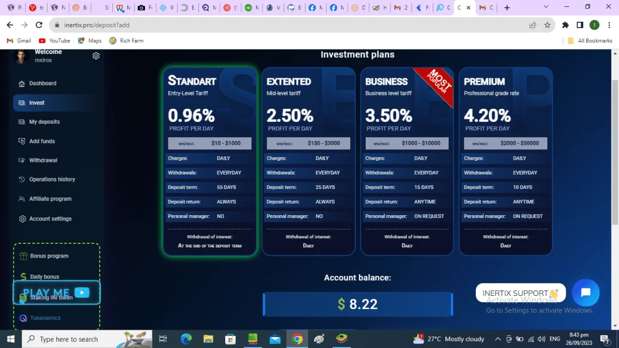Reload the page
Viewport: 619px width, 348px height.
coord(39,25)
